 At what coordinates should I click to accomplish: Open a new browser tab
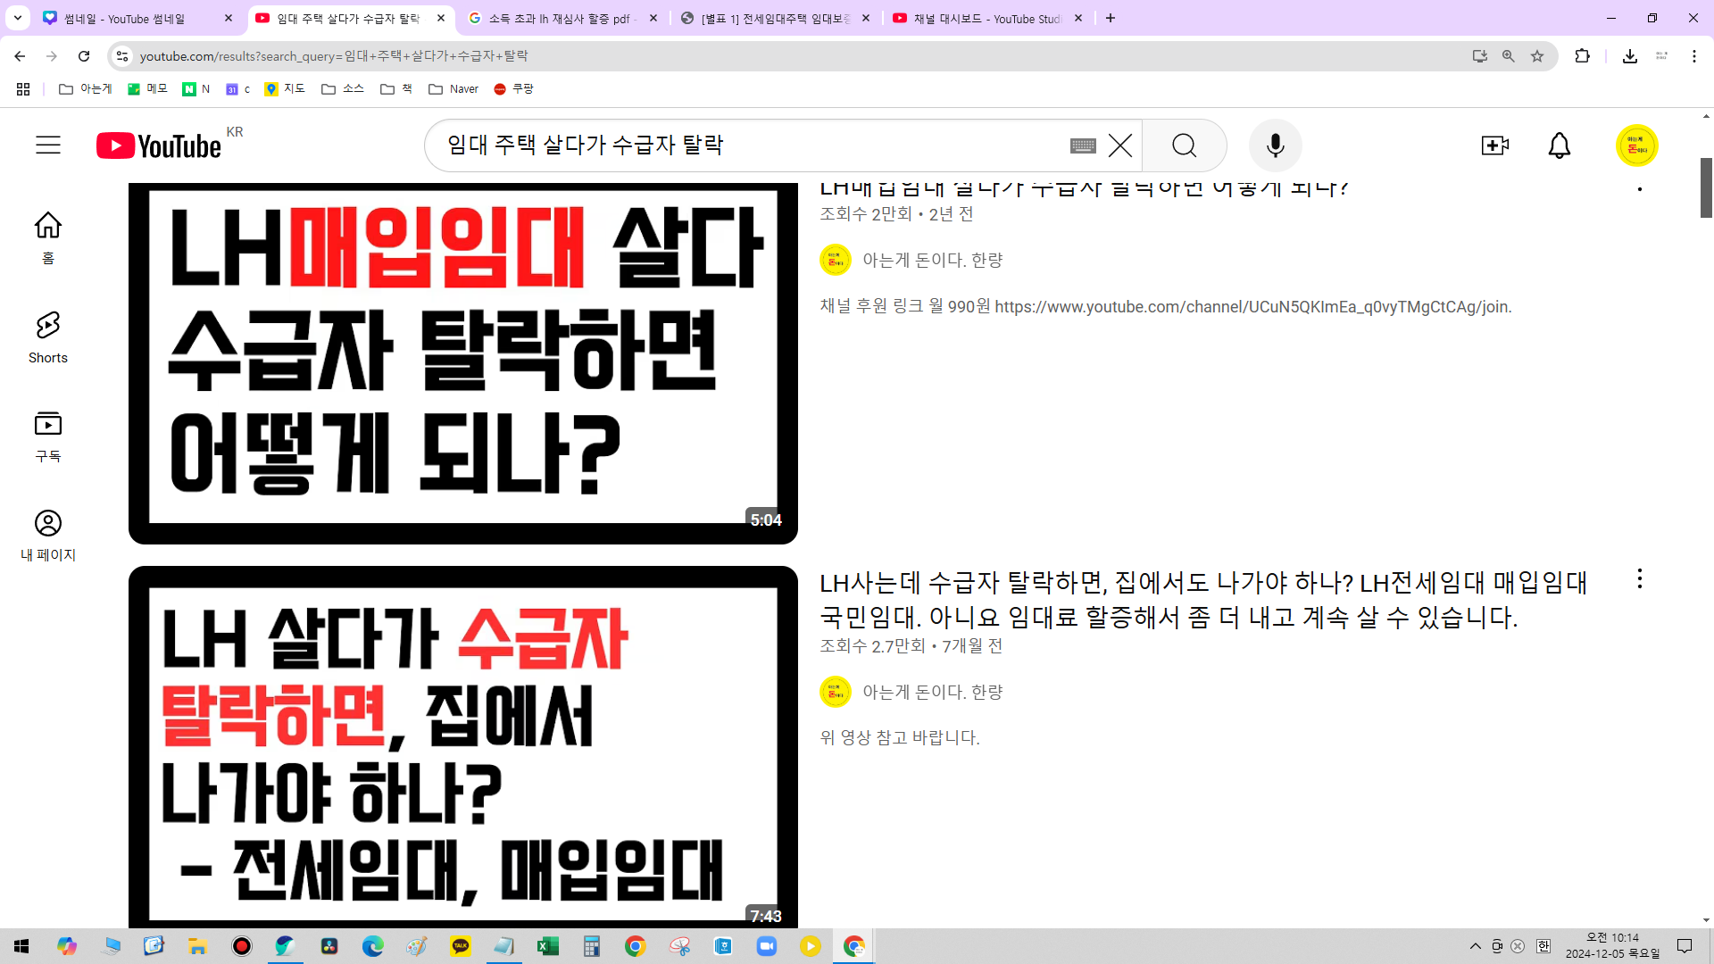tap(1111, 18)
